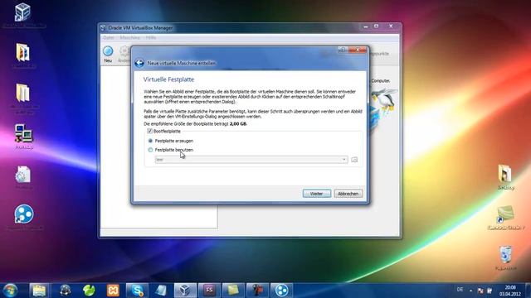Viewport: 531px width, 298px height.
Task: Show hidden tray icons arrow
Action: click(x=470, y=291)
